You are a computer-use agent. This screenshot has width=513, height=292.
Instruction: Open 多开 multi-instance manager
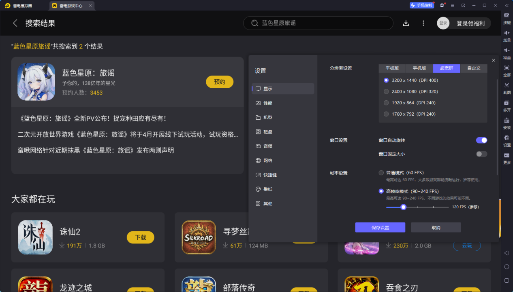[507, 106]
